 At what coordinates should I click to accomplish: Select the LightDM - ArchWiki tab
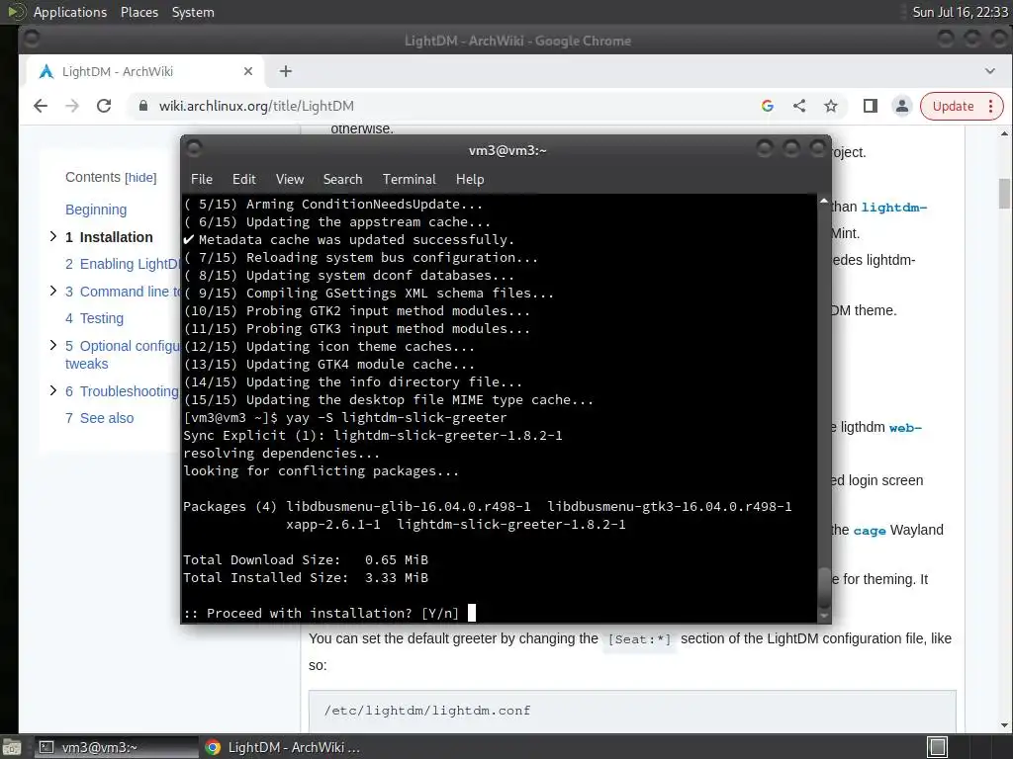[x=144, y=71]
